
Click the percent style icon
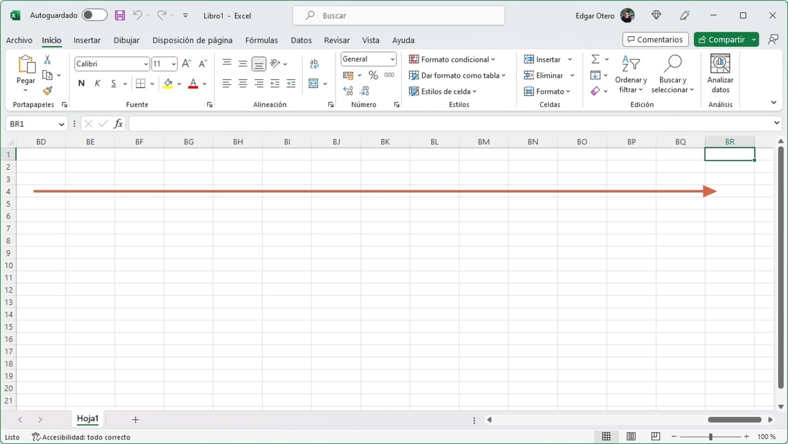[373, 75]
